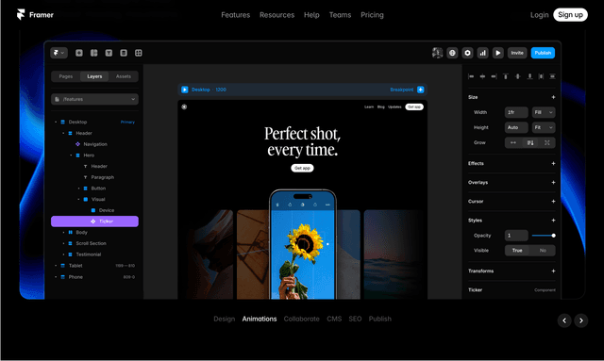604x361 pixels.
Task: Open the Pricing link
Action: tap(372, 15)
